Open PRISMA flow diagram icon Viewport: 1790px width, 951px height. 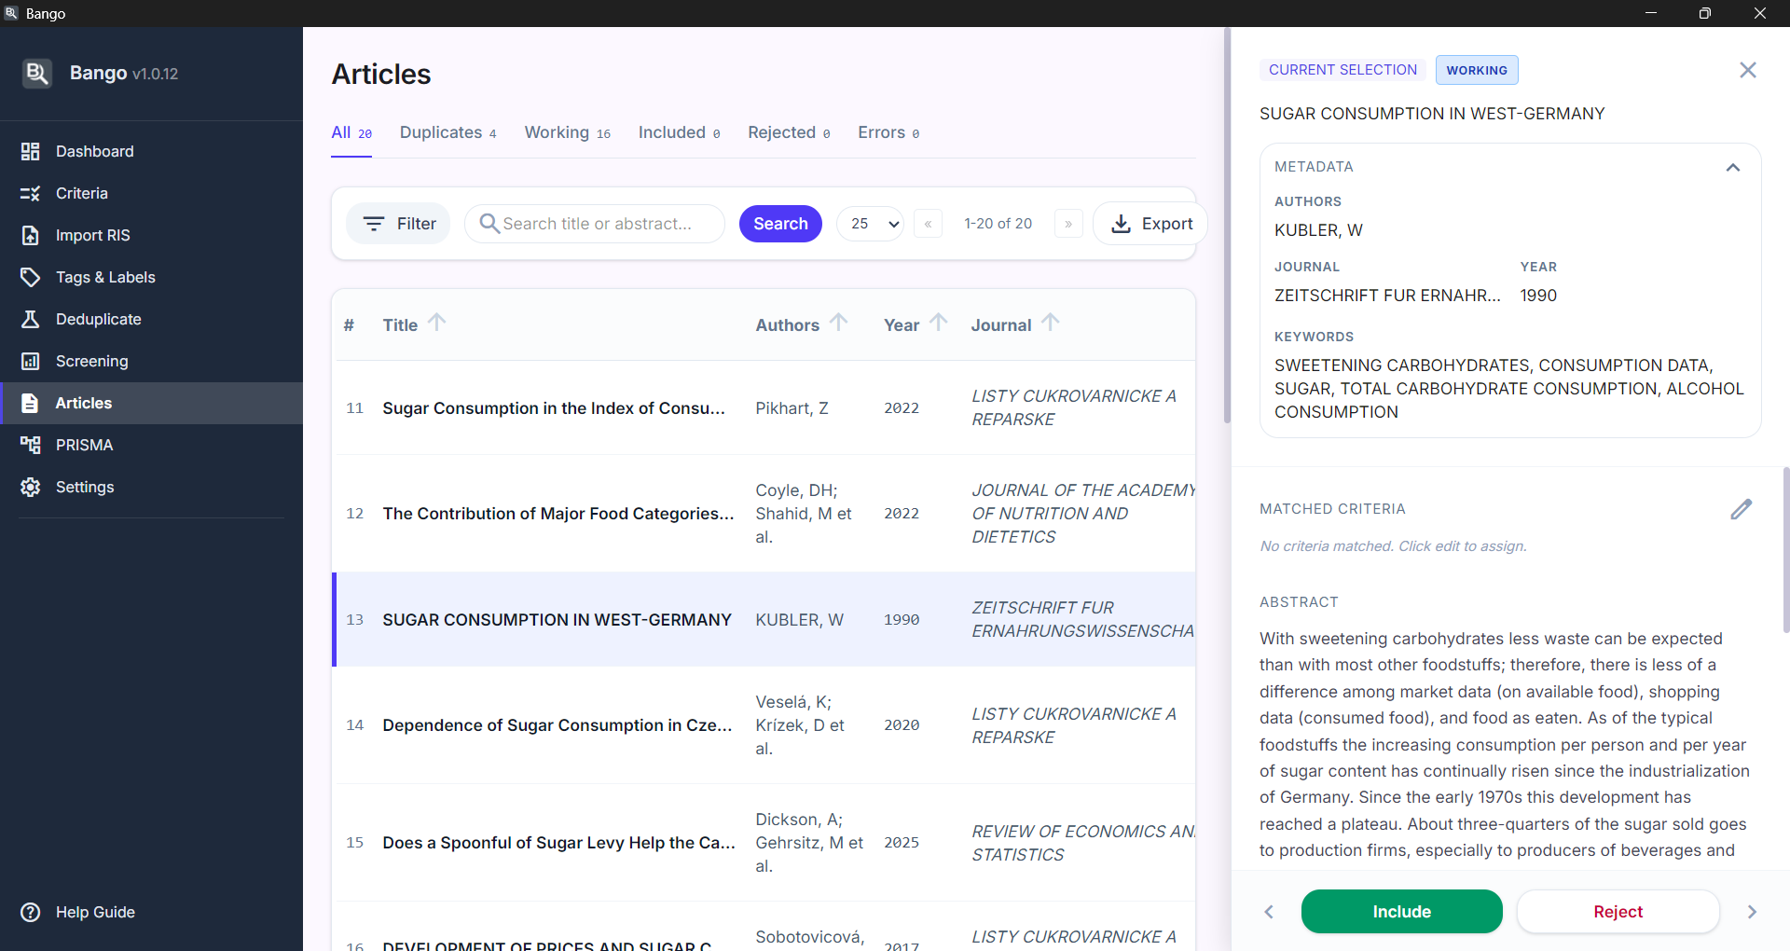point(31,445)
